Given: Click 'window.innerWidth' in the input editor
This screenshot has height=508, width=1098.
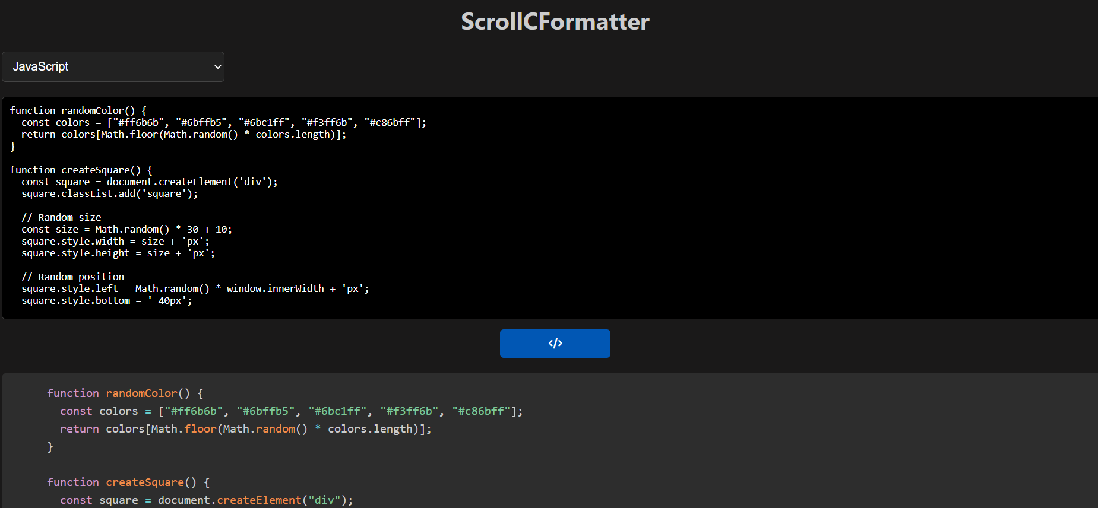Looking at the screenshot, I should click(x=275, y=288).
